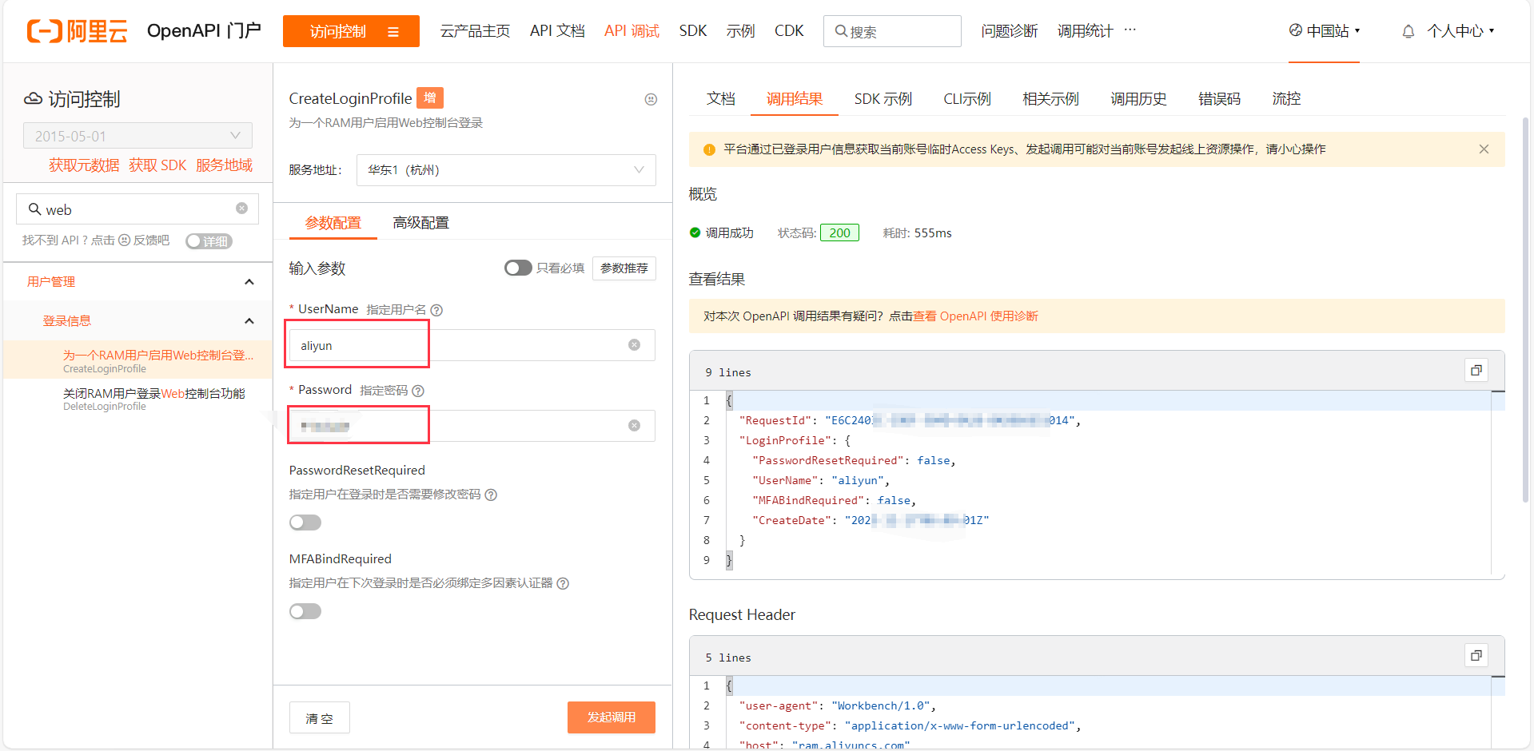Open API 文档 in top navigation
The width and height of the screenshot is (1534, 751).
(557, 31)
